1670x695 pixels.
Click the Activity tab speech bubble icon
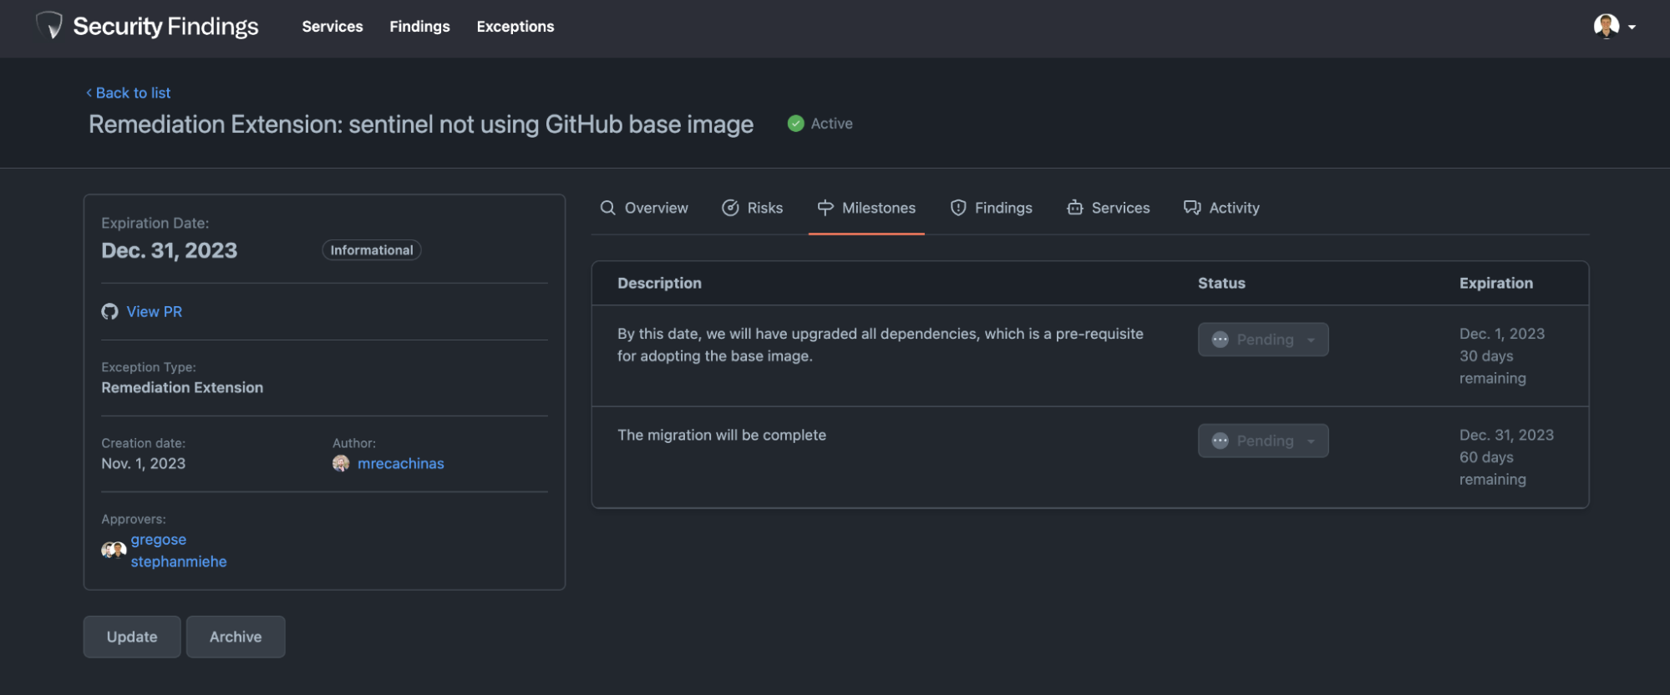tap(1192, 208)
